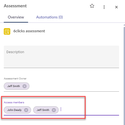Viewport: 125px width, 125px height.
Task: Click the yellow assessment type icon
Action: [x=7, y=31]
